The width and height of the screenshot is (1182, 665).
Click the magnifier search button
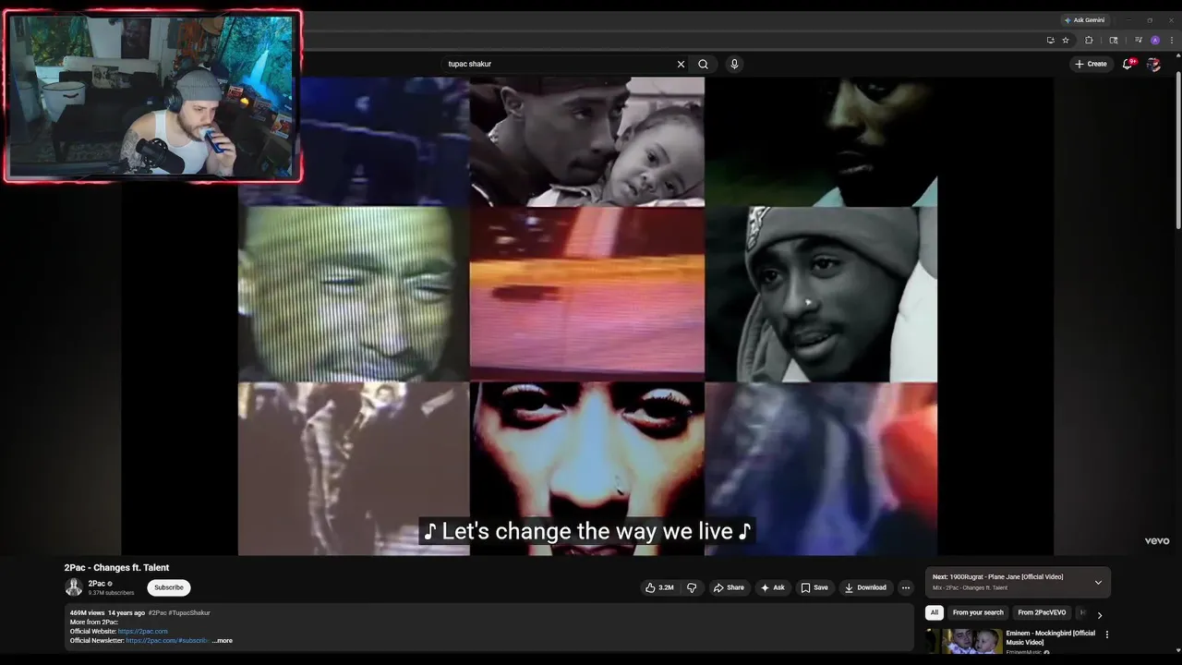click(x=703, y=64)
